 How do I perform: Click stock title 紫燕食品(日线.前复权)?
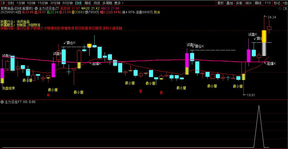[17, 8]
